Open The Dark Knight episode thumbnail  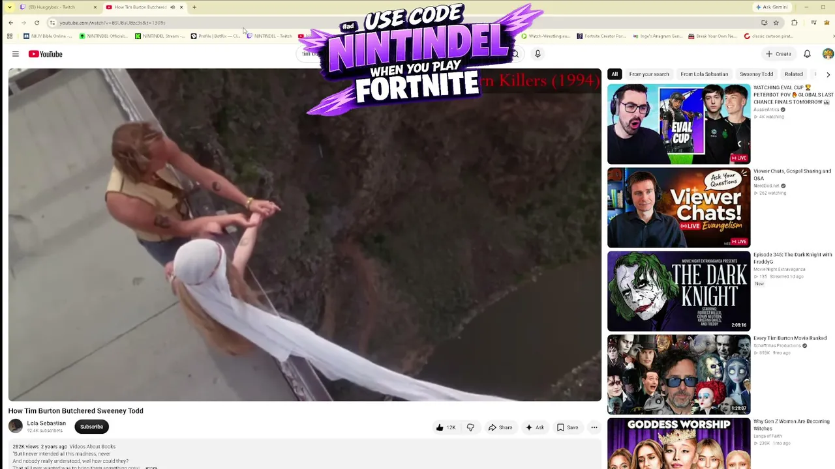[x=678, y=291]
